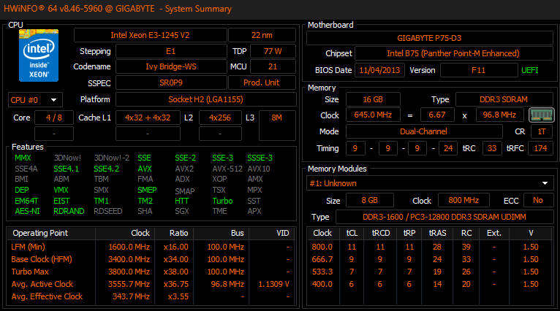Click the ECC value No
Screen dimensions: 560x311
[538, 200]
